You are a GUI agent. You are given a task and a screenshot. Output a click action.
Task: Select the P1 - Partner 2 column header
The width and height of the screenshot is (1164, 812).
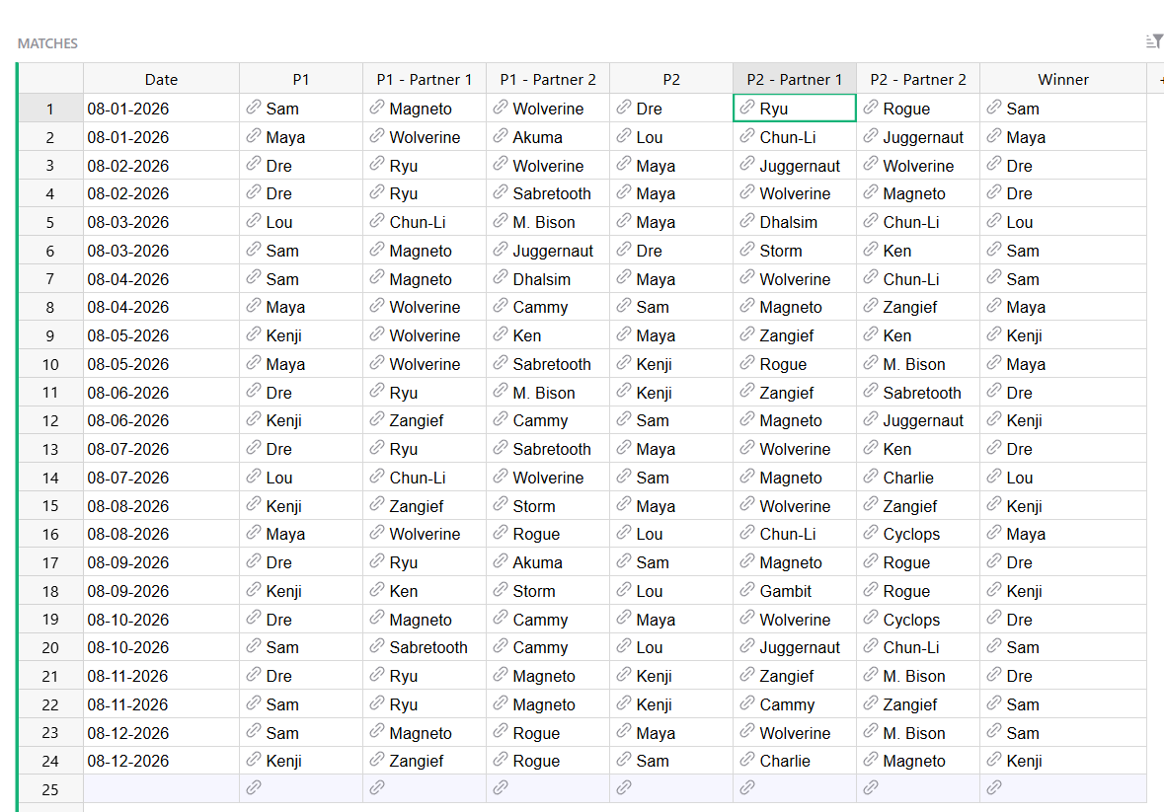(548, 79)
